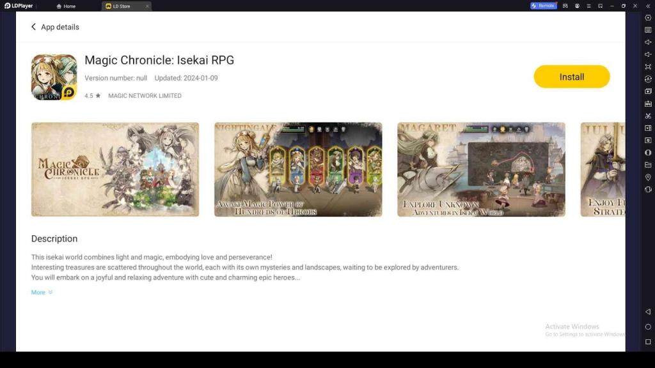
Task: Click the synchronizer icon in sidebar
Action: (x=648, y=140)
